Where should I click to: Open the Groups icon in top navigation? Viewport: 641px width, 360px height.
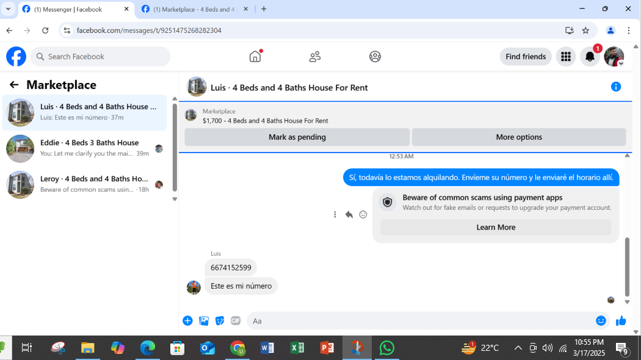[x=375, y=56]
